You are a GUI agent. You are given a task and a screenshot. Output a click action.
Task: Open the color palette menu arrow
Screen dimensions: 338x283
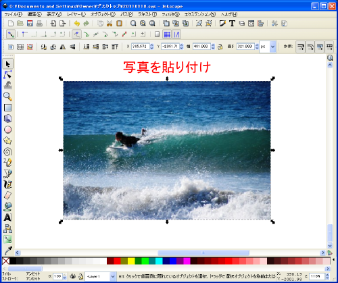(333, 259)
